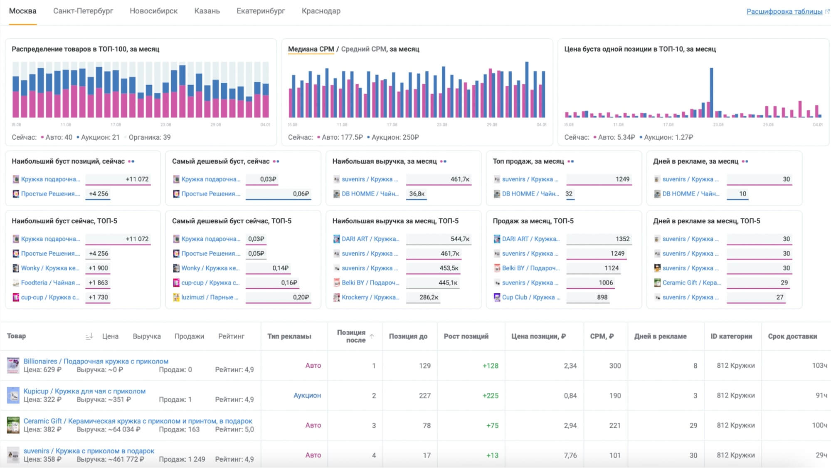The image size is (831, 468).
Task: Click DB HOMME thumbnail in Дней в рекламе, за месяц
Action: [657, 194]
